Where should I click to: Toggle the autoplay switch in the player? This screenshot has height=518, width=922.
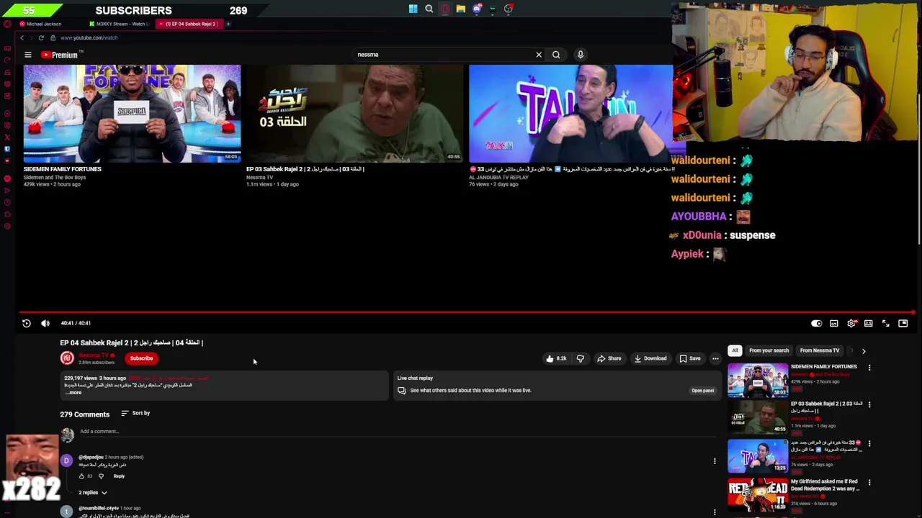tap(816, 324)
